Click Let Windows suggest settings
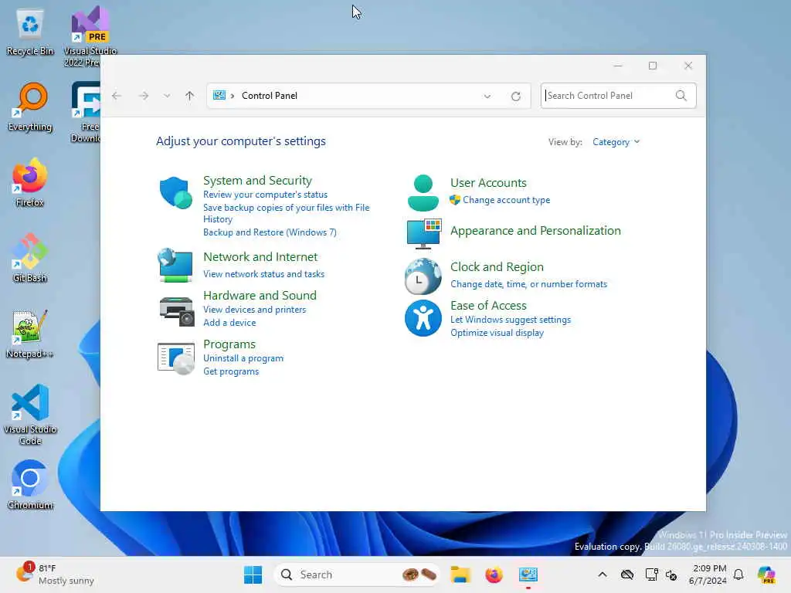791x593 pixels. click(511, 320)
